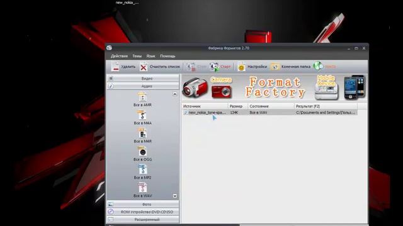Click the camcorder banner icon
This screenshot has height=226, width=403.
click(x=195, y=87)
